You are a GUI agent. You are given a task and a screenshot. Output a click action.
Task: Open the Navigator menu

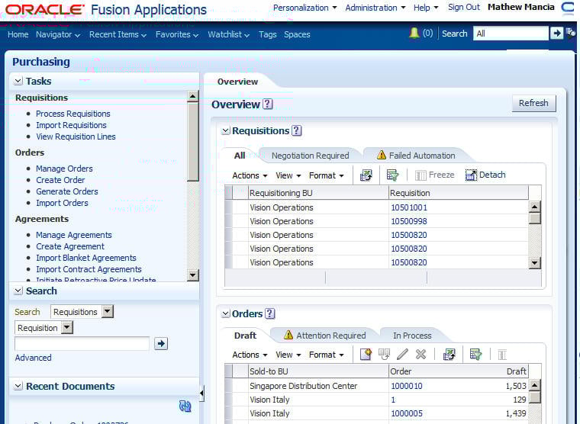click(x=58, y=34)
